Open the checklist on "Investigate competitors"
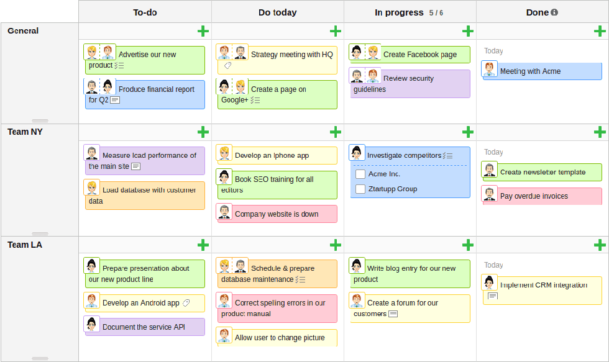609x362 pixels. 449,155
